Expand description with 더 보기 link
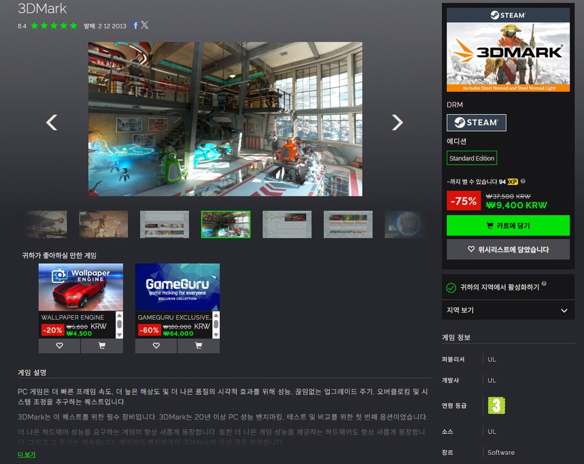The image size is (584, 464). pos(26,454)
